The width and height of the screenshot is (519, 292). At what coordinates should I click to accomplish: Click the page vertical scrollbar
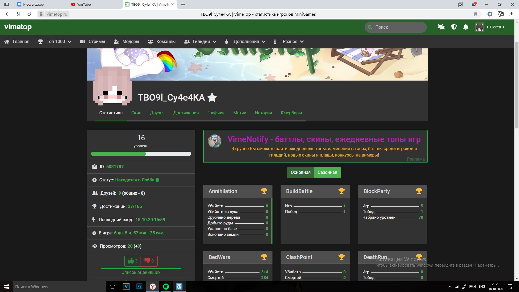click(517, 85)
